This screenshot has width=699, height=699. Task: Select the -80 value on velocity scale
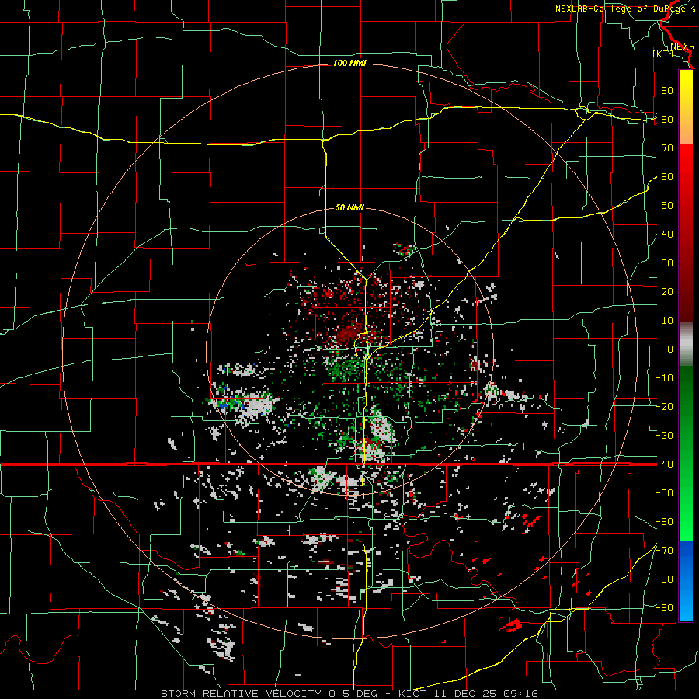pos(664,579)
